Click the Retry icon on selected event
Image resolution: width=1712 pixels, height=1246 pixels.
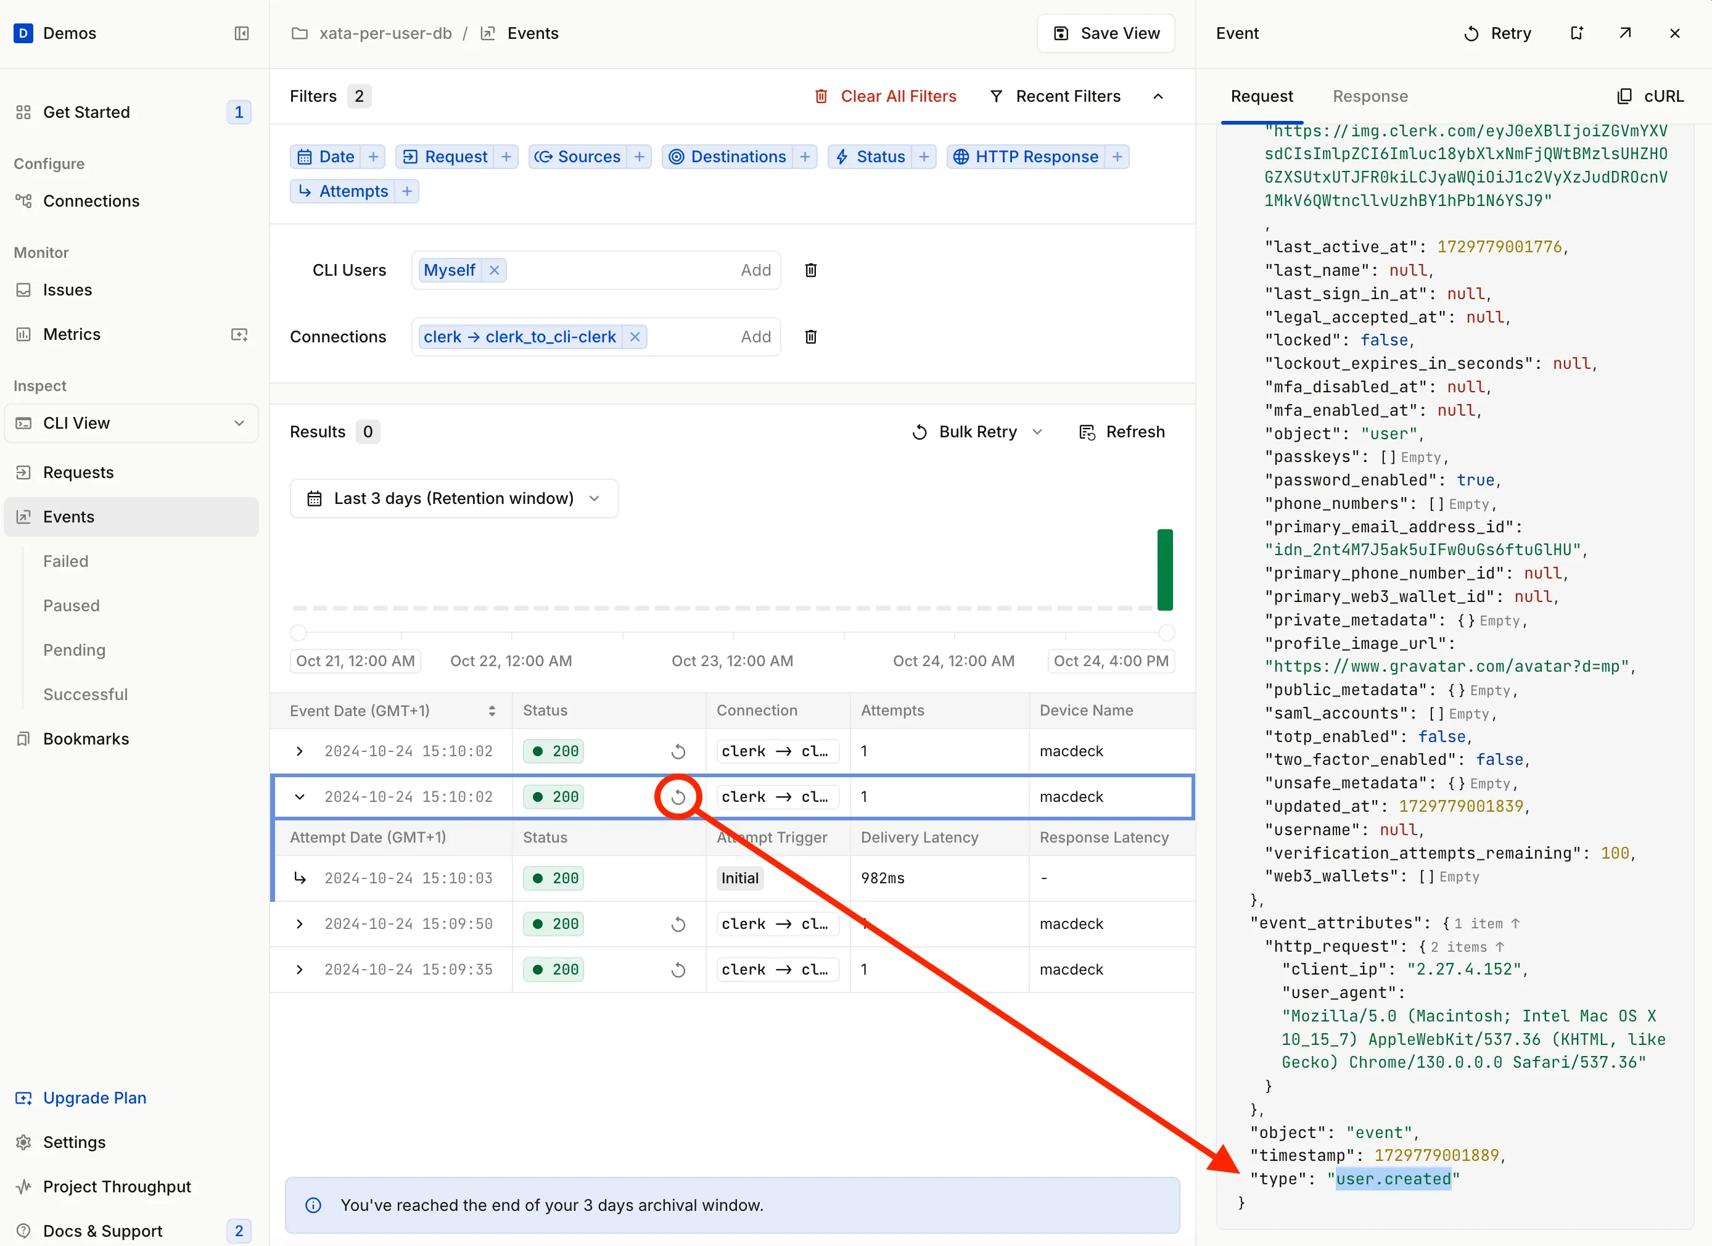678,795
